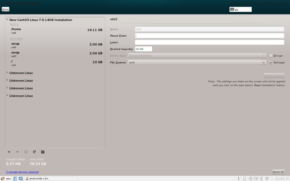Collapse the New CentOS Linux 7.0.1406 Installation group
Viewport: 290px width, 181px height.
click(7, 20)
